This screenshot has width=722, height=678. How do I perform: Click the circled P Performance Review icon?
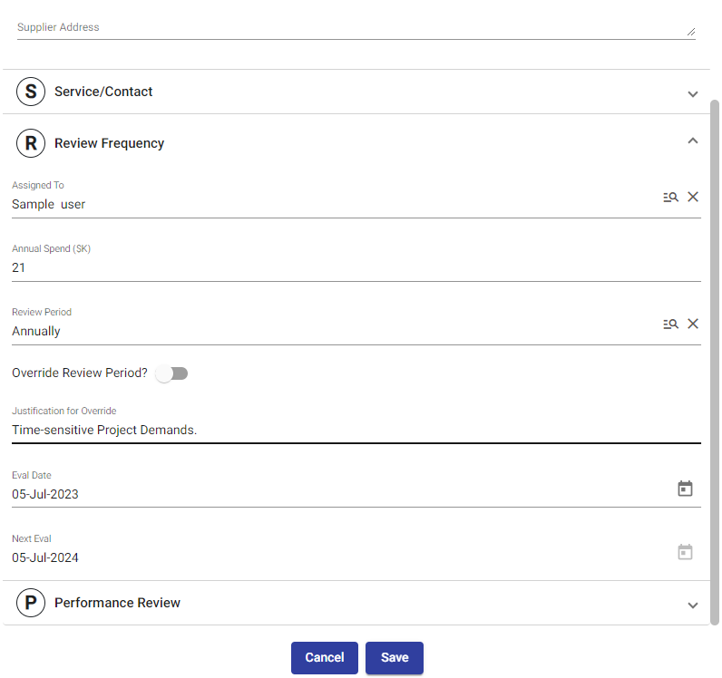[31, 603]
